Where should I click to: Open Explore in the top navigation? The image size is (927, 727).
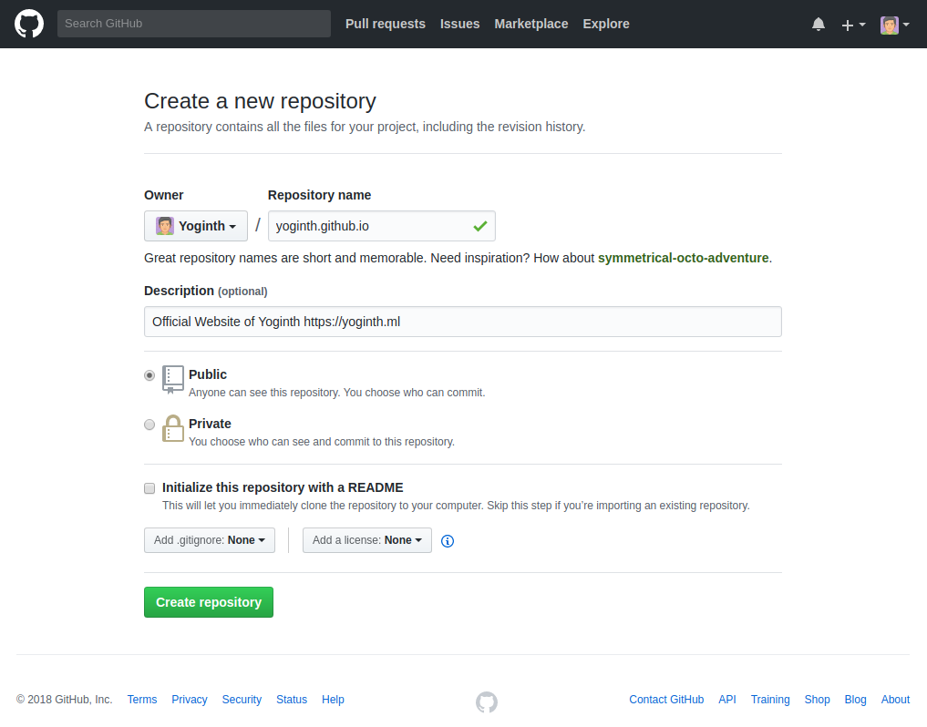(x=606, y=24)
